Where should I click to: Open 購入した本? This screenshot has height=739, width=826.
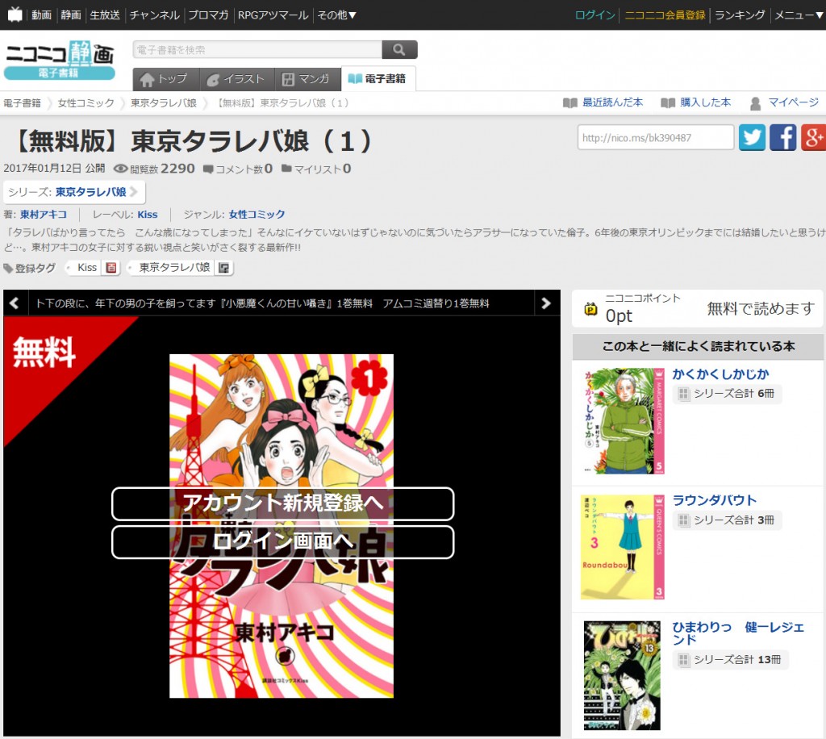point(696,102)
